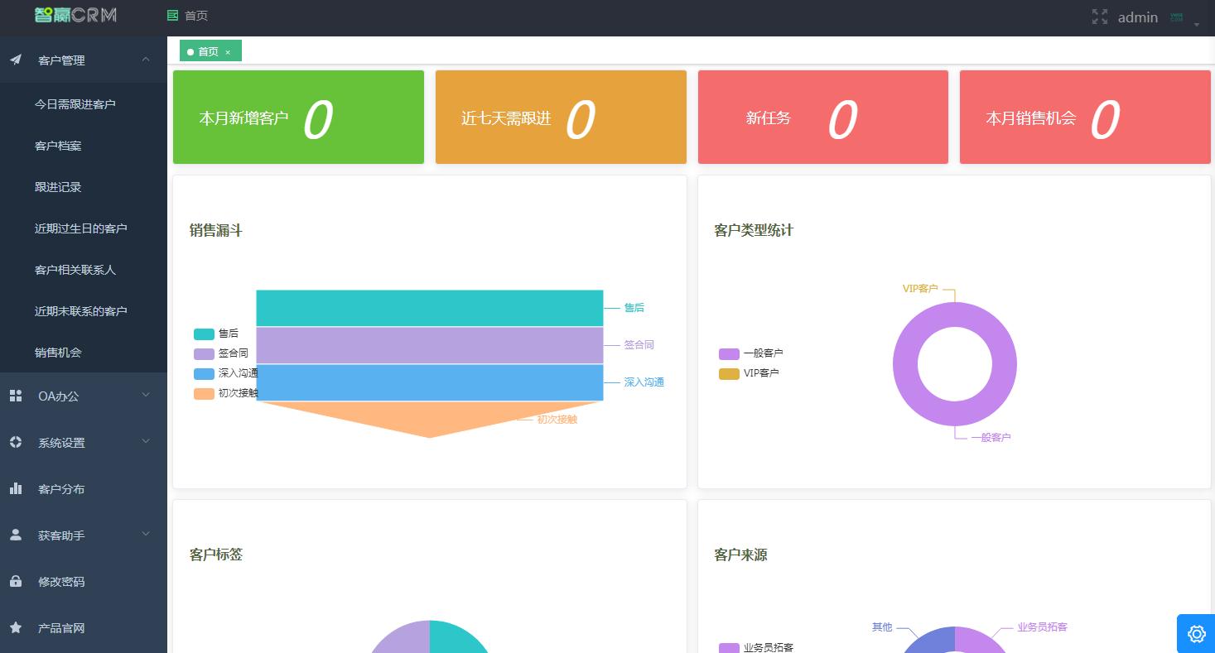Select the 首页 tab

coord(210,51)
